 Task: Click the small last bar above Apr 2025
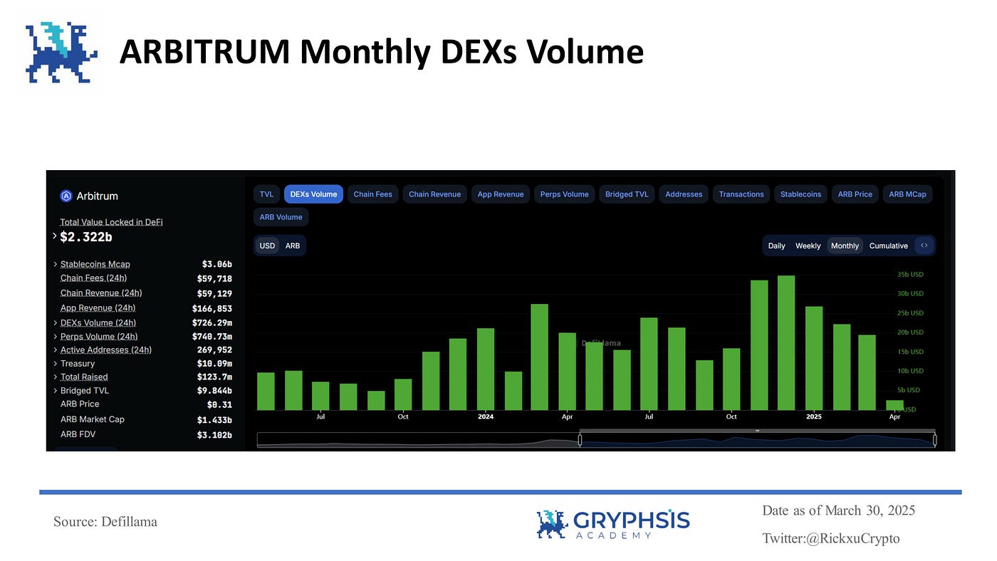[x=894, y=405]
